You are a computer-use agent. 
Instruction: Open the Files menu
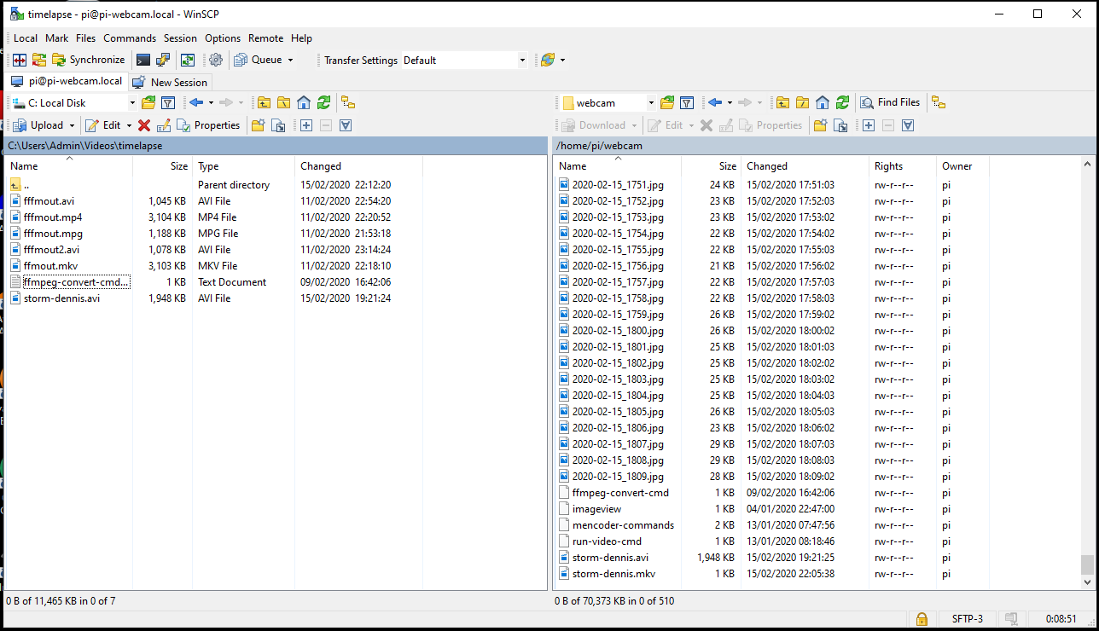(x=85, y=38)
